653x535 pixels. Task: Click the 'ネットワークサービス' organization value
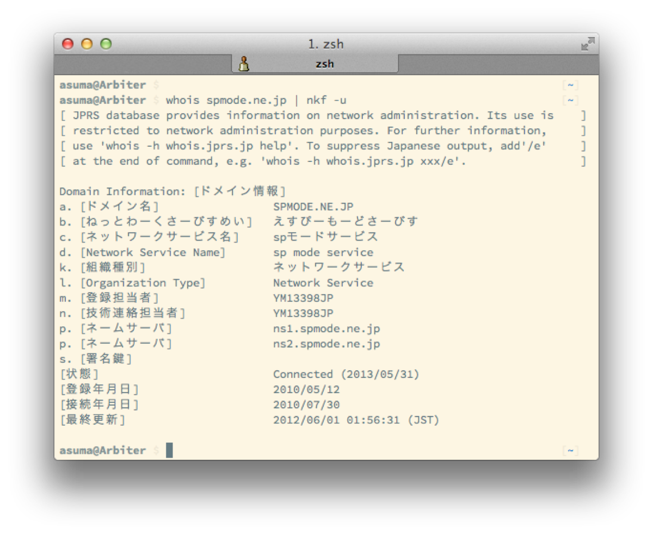click(x=339, y=267)
